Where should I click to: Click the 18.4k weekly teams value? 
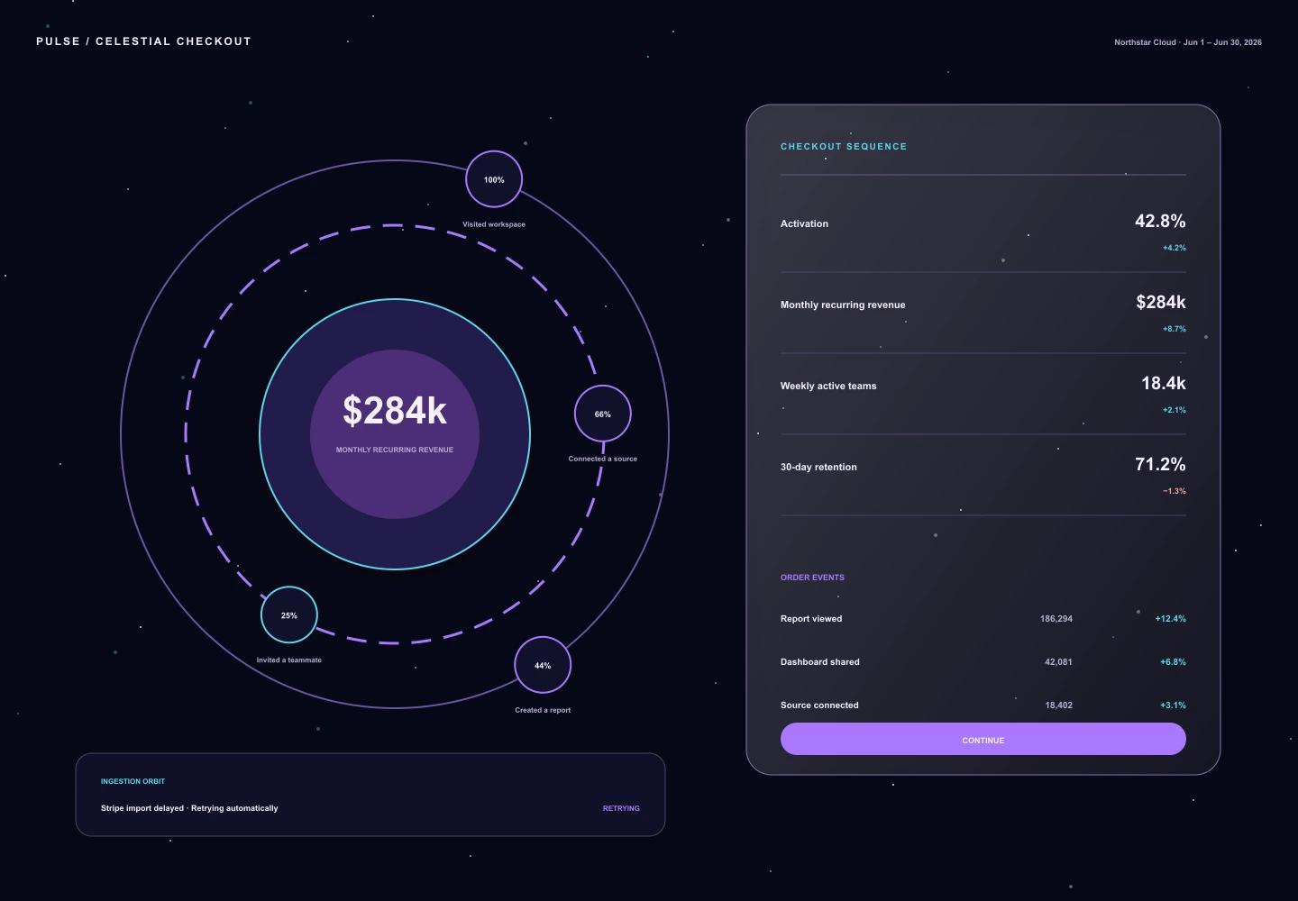[1164, 383]
